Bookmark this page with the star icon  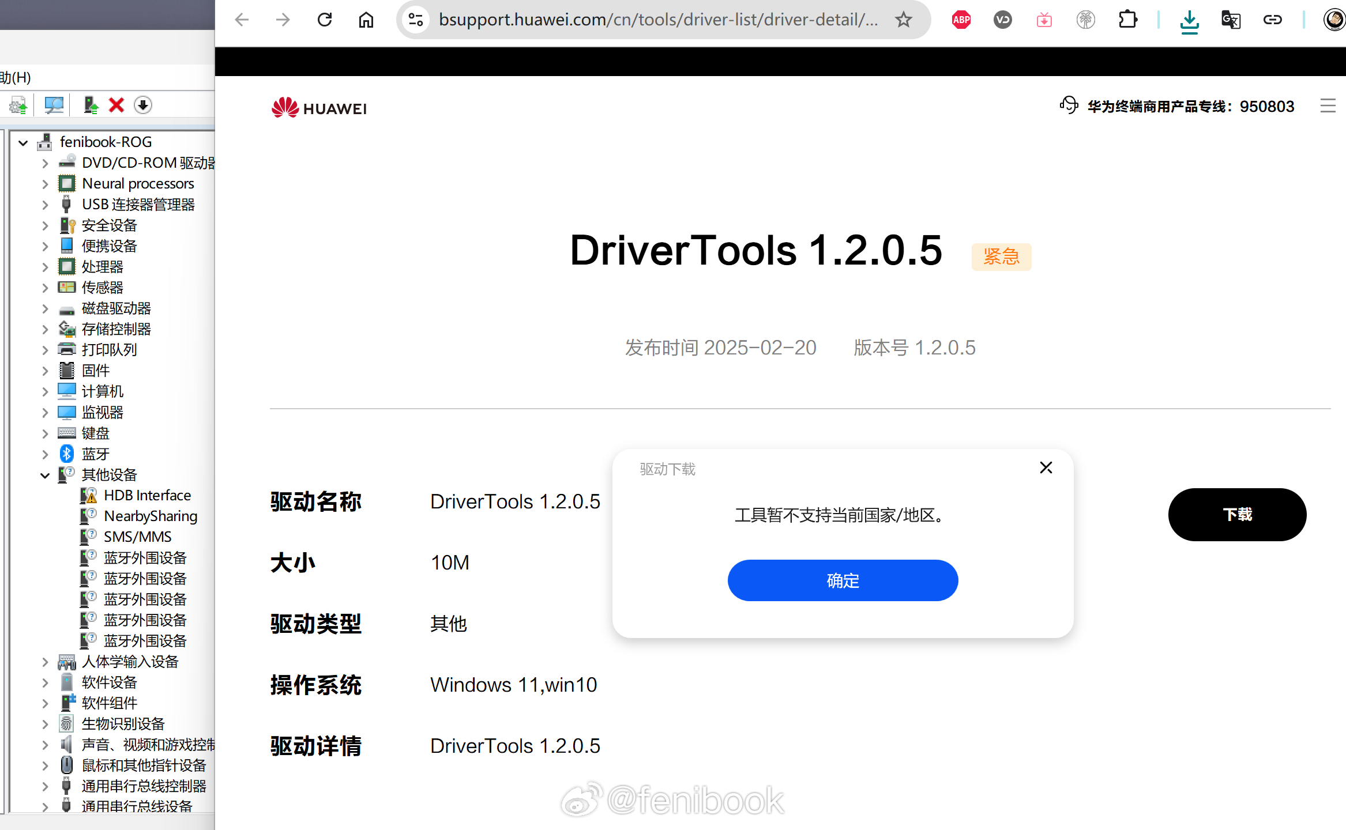tap(904, 20)
